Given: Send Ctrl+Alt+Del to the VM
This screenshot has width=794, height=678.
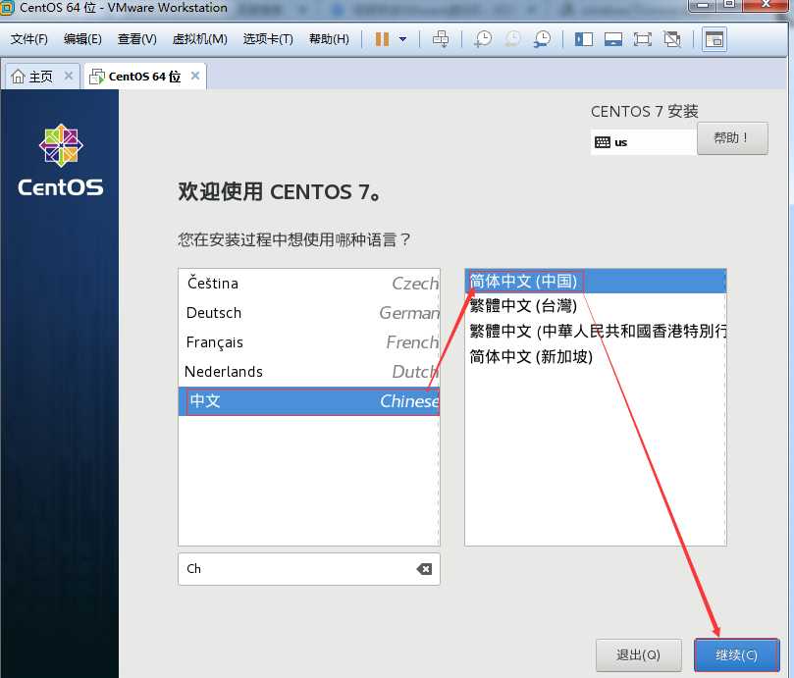Looking at the screenshot, I should tap(441, 39).
